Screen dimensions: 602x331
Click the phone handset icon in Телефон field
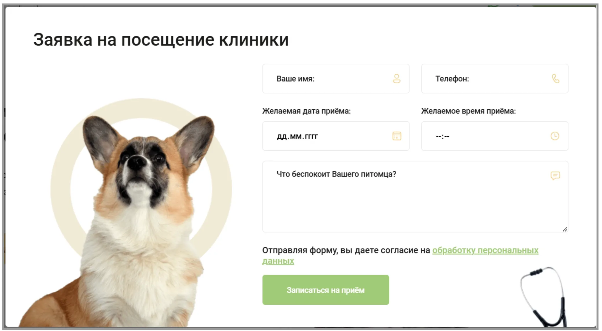tap(555, 78)
